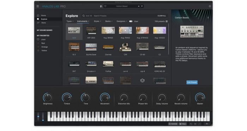Go to the next preset with the down arrow
This screenshot has height=131, width=247.
[x=142, y=6]
